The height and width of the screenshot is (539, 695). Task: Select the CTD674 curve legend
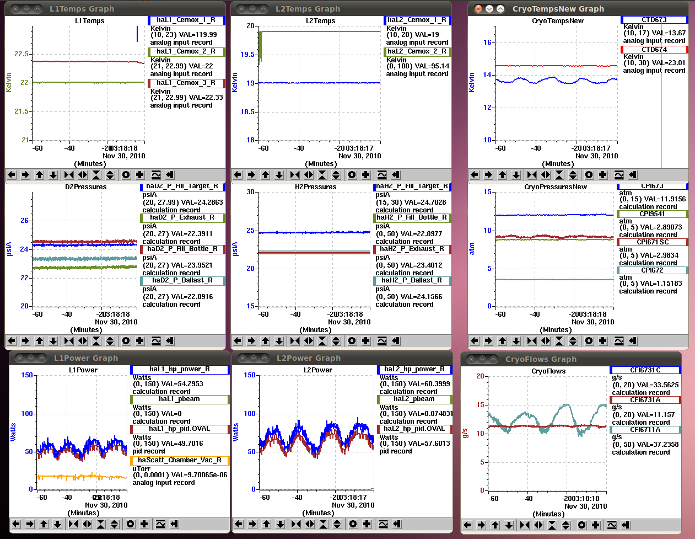[654, 50]
